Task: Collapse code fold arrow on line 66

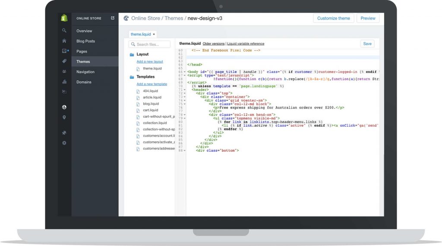Action: point(185,72)
